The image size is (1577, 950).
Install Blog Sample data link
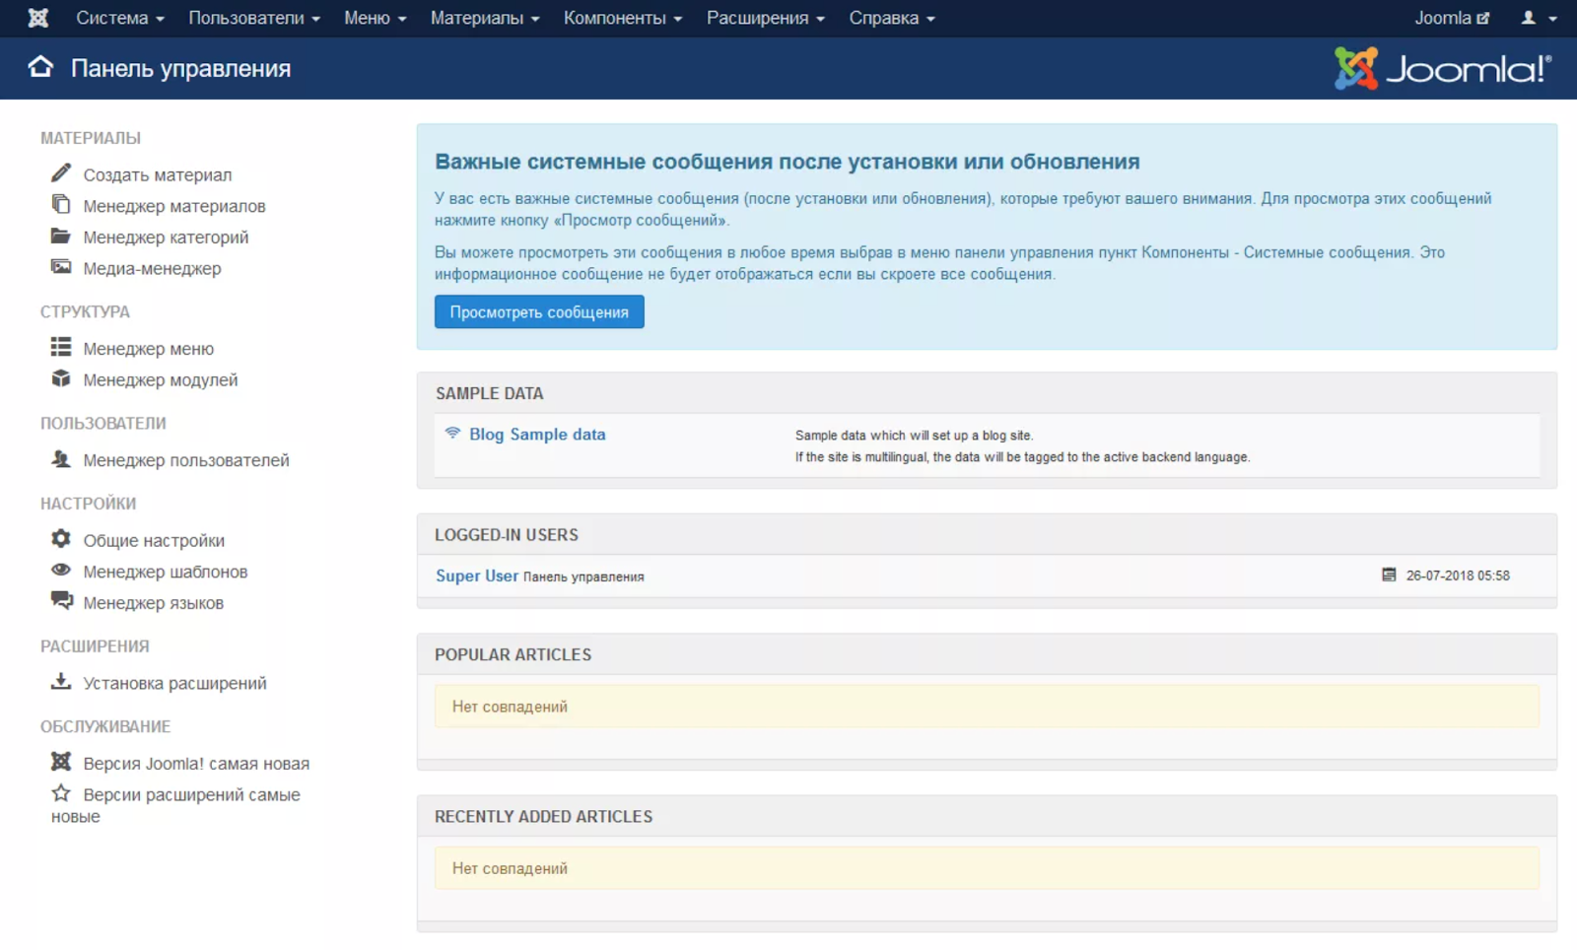pos(537,435)
